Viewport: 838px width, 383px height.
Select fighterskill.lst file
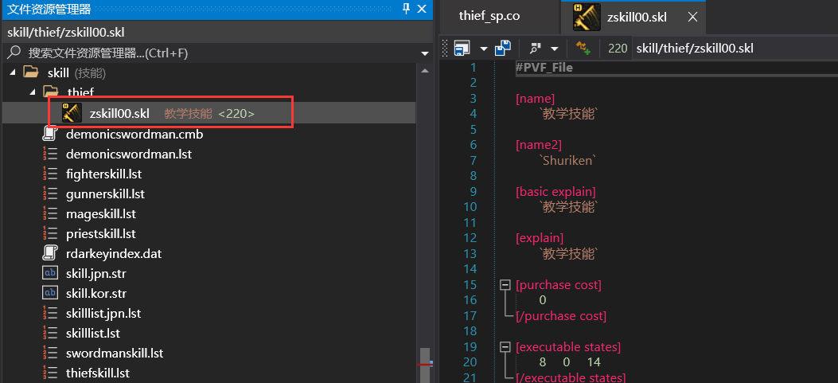pyautogui.click(x=103, y=174)
